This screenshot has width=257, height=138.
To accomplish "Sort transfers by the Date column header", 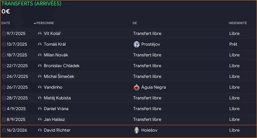I will point(6,23).
